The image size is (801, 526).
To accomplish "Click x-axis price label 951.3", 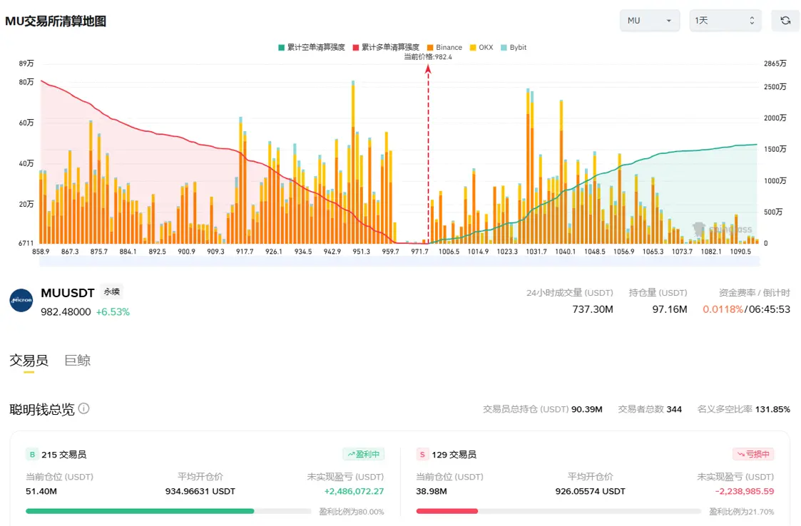I will (361, 252).
